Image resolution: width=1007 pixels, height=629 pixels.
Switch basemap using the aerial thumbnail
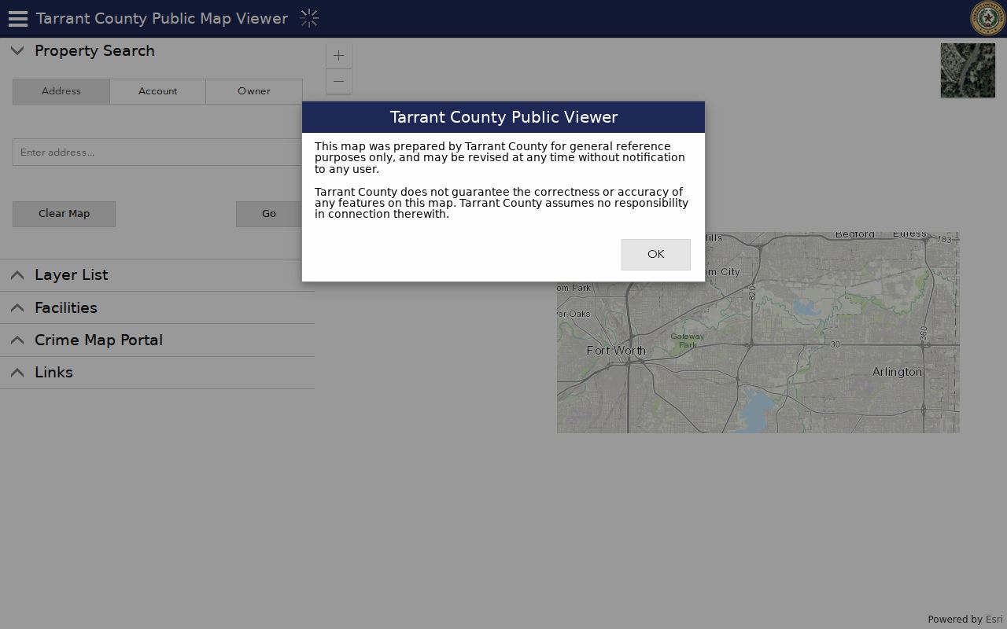tap(968, 71)
